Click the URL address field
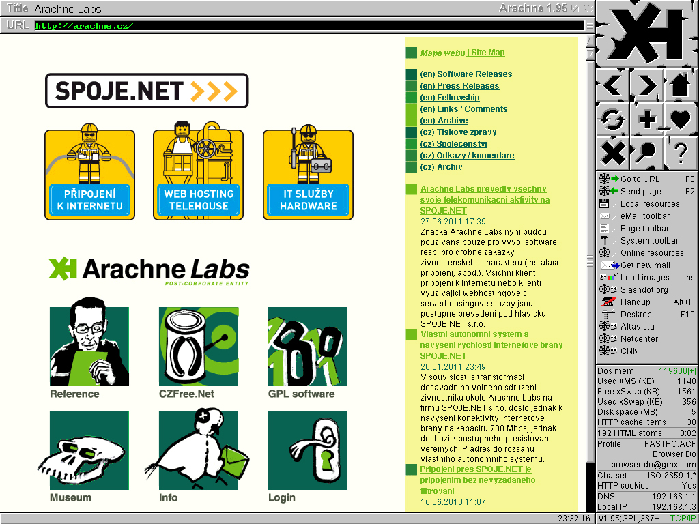The image size is (699, 524). point(309,25)
